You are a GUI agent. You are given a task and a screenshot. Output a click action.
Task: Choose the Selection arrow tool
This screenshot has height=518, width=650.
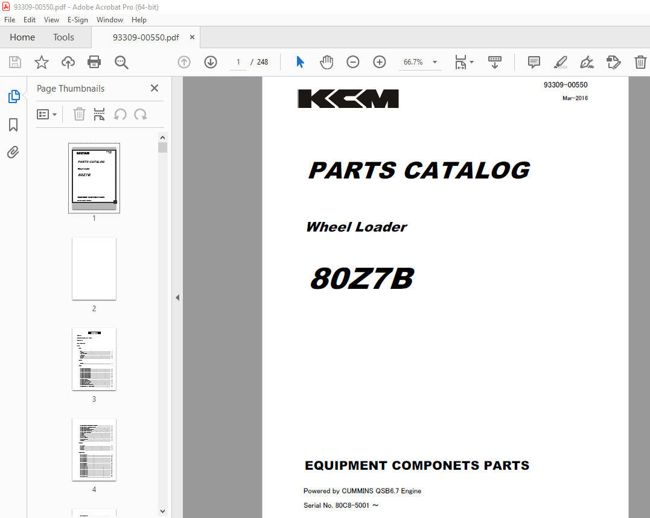[x=300, y=62]
